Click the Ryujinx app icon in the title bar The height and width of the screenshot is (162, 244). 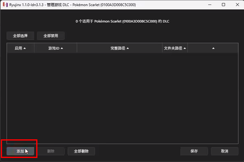click(x=5, y=4)
